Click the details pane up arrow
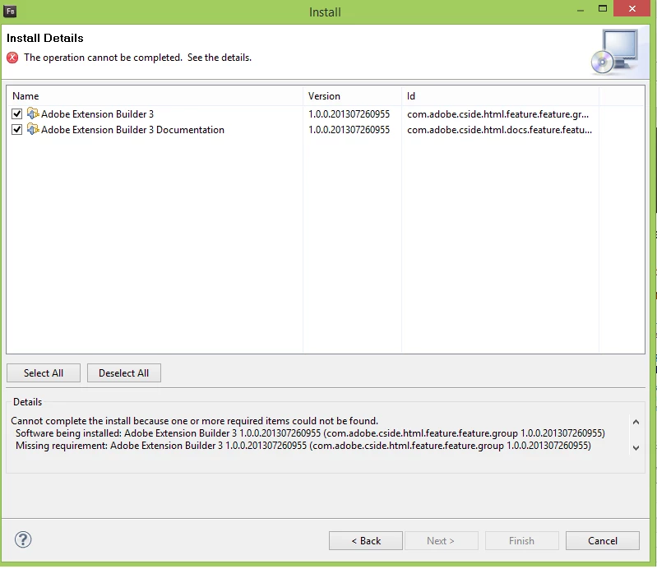Image resolution: width=657 pixels, height=569 pixels. [636, 422]
